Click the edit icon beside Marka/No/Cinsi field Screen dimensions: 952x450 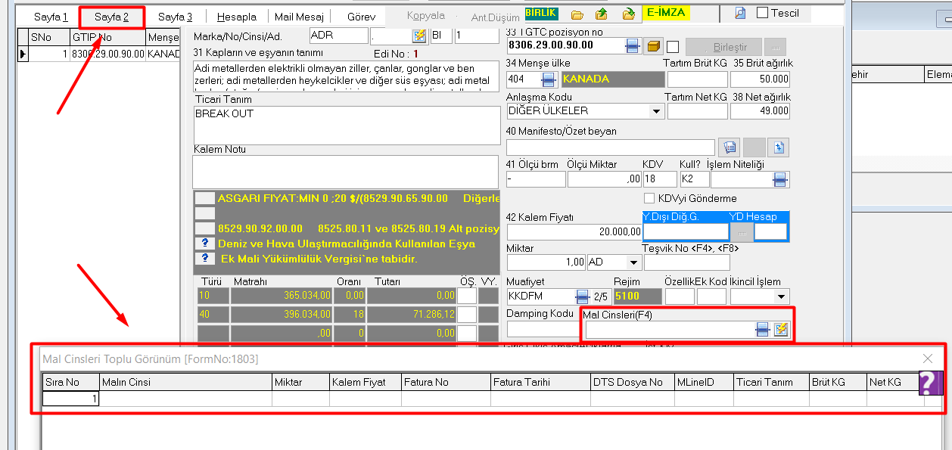(x=419, y=36)
